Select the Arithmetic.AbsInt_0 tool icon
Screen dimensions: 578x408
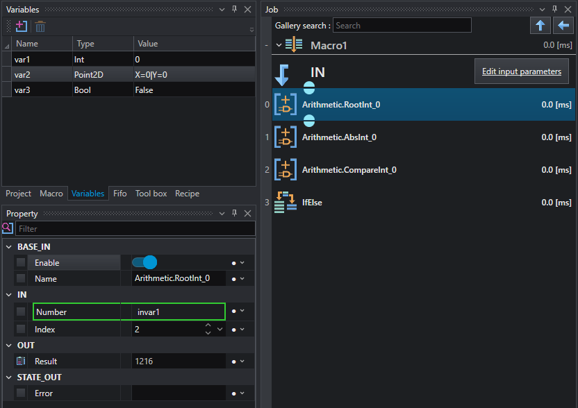(x=286, y=137)
